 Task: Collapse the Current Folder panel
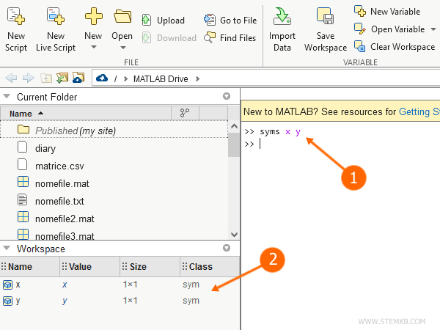click(x=7, y=97)
